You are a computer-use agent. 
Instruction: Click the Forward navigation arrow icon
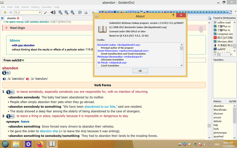(11, 12)
